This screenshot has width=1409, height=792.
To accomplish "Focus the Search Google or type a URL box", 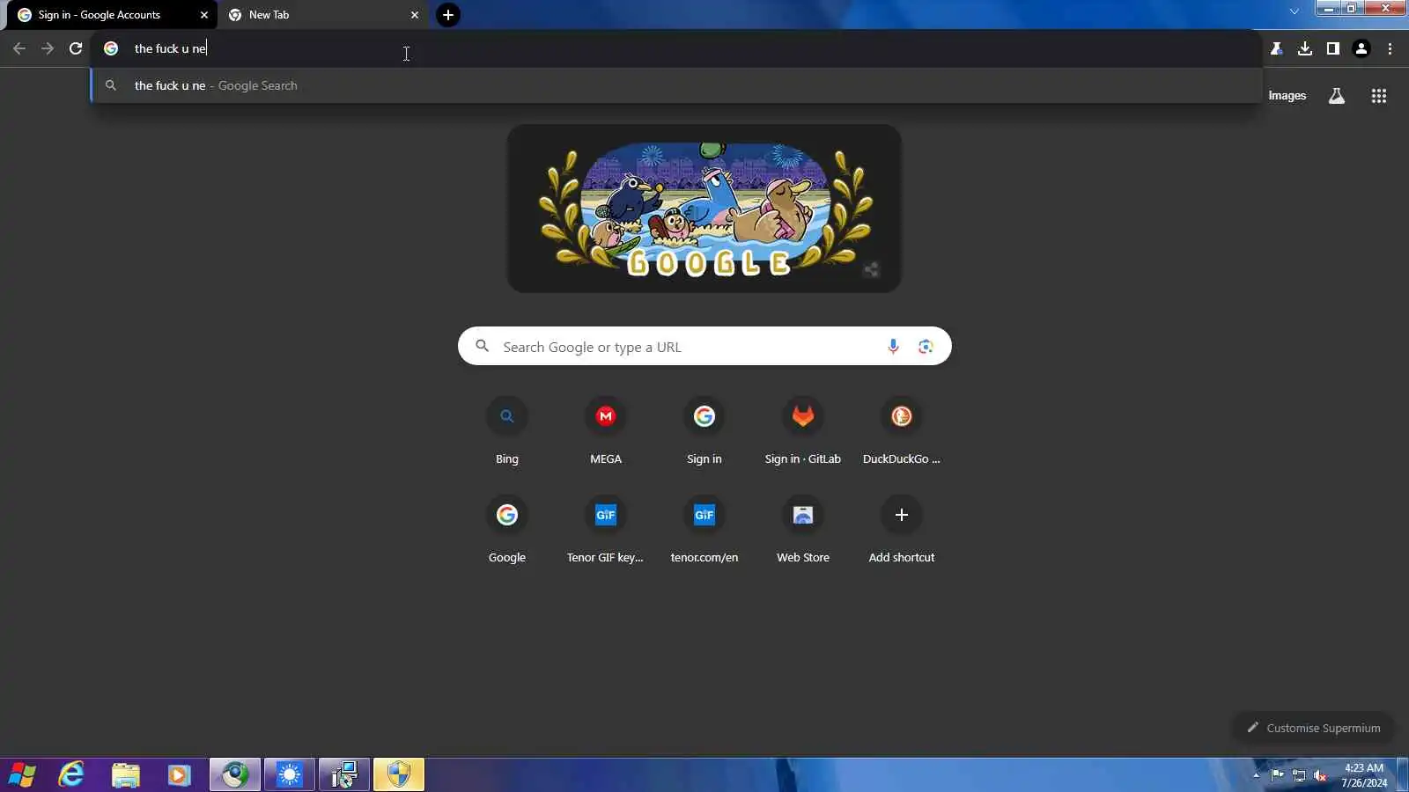I will point(704,347).
